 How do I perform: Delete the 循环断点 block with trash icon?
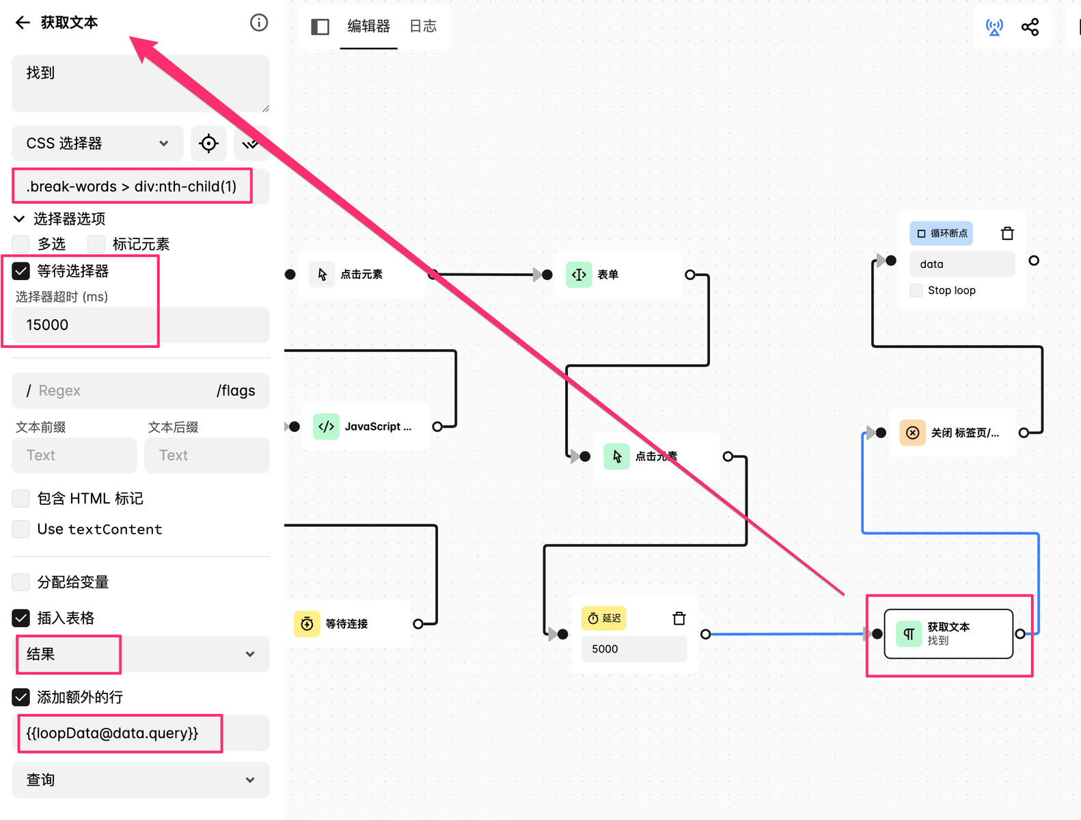1007,234
